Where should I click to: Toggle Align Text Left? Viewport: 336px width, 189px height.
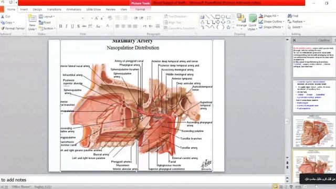(117, 26)
